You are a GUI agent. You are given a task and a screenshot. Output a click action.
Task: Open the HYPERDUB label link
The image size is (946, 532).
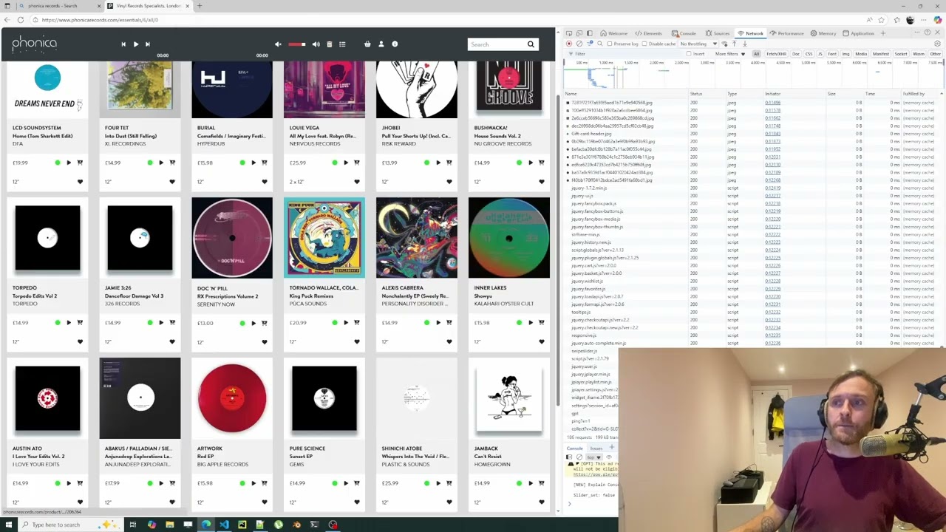pyautogui.click(x=211, y=143)
